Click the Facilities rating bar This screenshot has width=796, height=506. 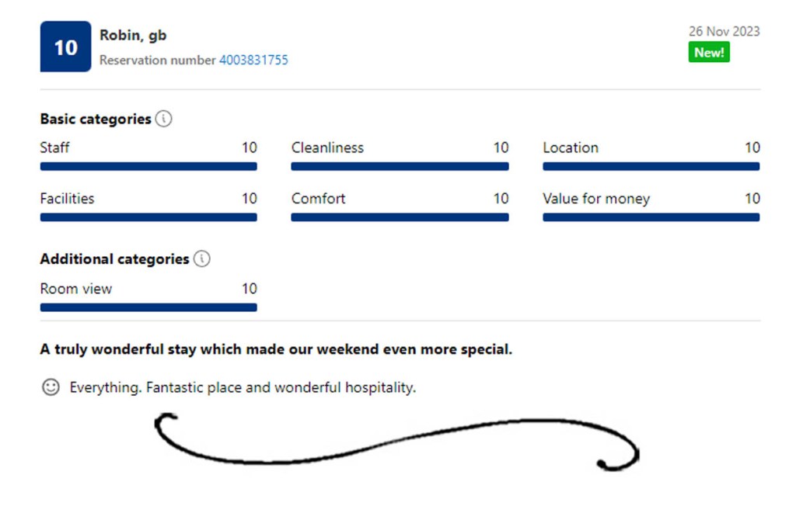[148, 217]
